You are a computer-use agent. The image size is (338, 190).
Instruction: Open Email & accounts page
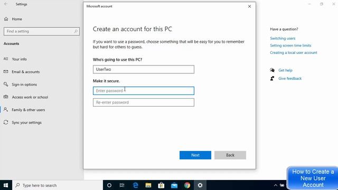(26, 72)
